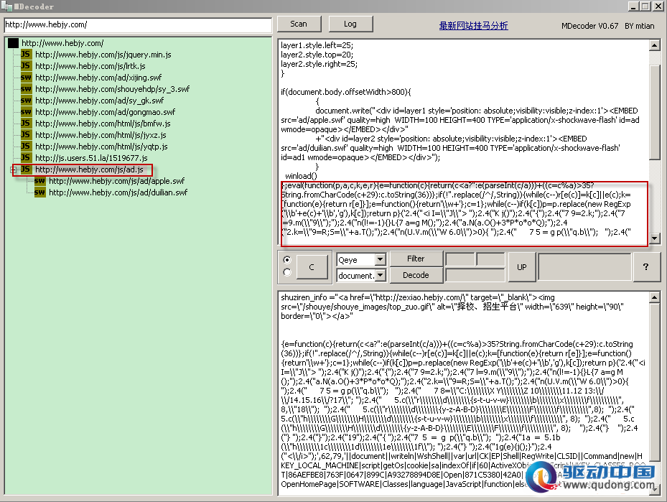Select tree item html/js/jyxz.js
667x502 pixels.
click(x=101, y=135)
